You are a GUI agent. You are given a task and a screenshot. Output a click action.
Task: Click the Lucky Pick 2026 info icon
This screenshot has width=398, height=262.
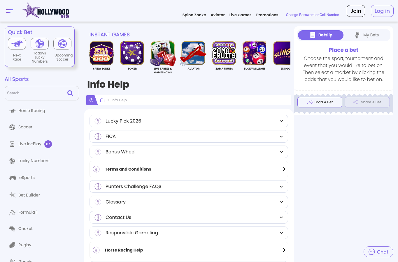(x=98, y=121)
